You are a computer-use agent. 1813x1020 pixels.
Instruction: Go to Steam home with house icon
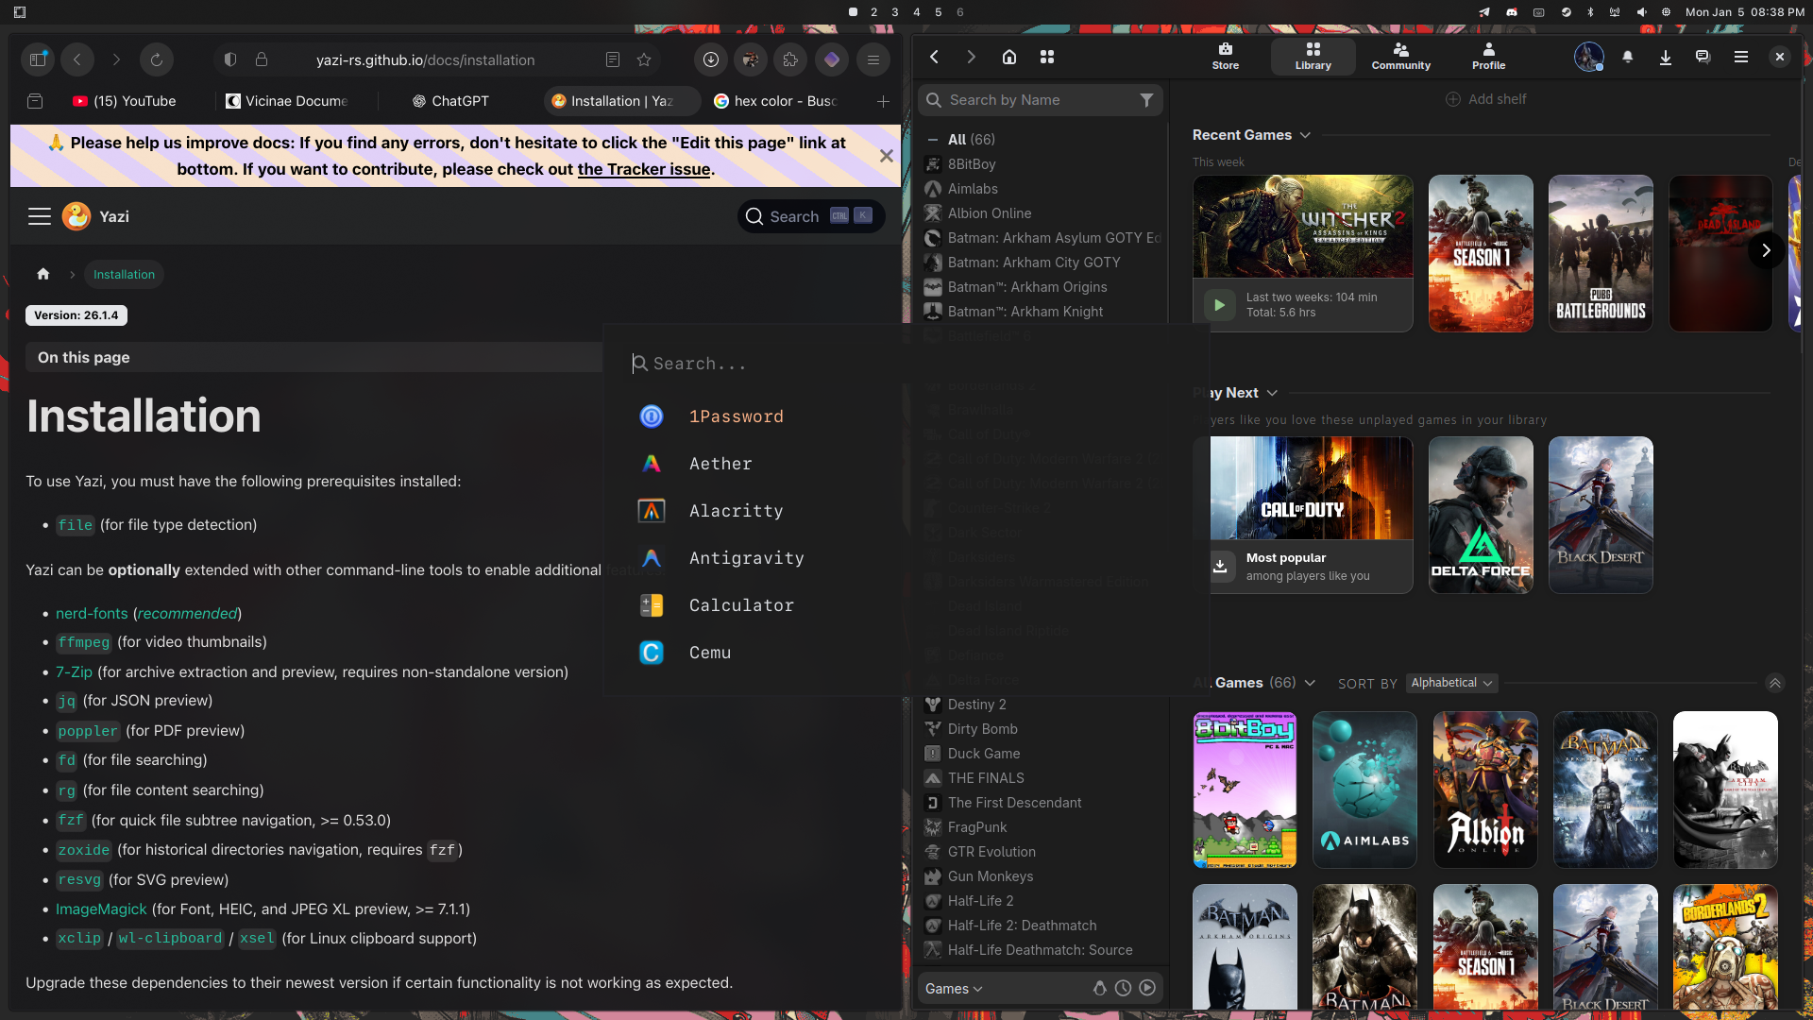(1009, 57)
